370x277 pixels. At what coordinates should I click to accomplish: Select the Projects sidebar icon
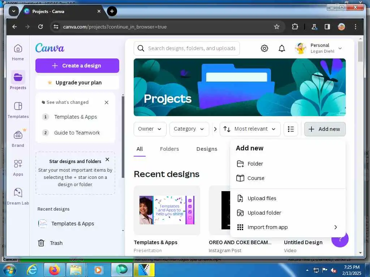(18, 80)
